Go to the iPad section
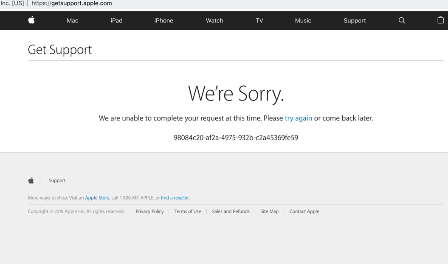 point(117,20)
